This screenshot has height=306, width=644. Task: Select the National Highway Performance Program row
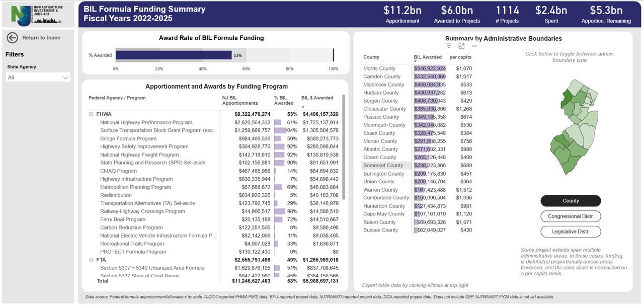[x=146, y=122]
